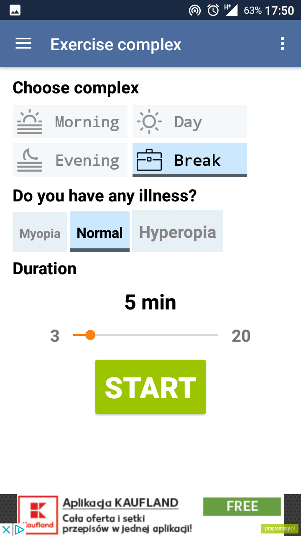Select Normal vision option
Screen dimensions: 301x536
click(x=99, y=232)
